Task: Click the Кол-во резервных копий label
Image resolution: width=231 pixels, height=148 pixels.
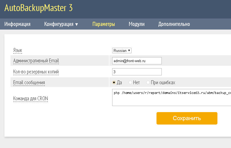Action: point(36,72)
